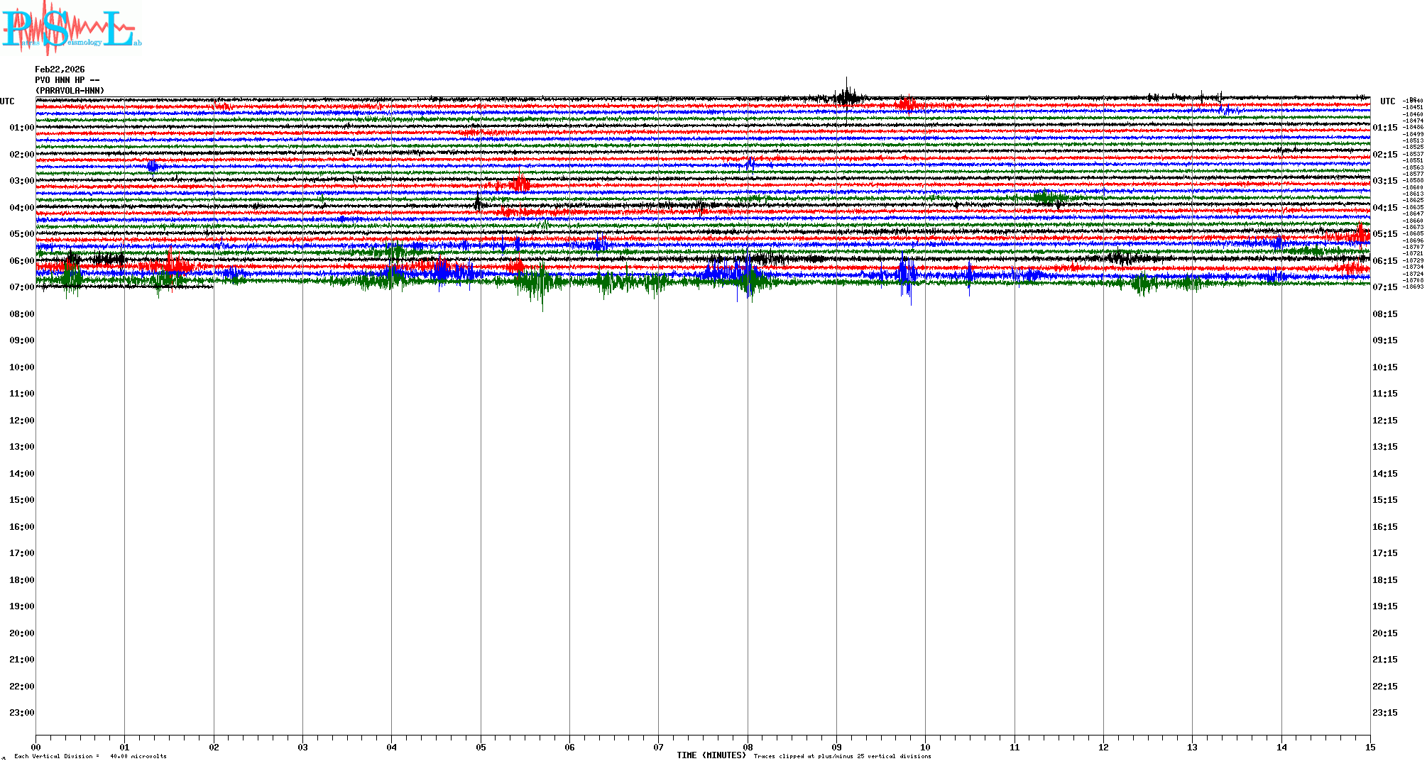Click the right UTC axis label

pos(1387,101)
